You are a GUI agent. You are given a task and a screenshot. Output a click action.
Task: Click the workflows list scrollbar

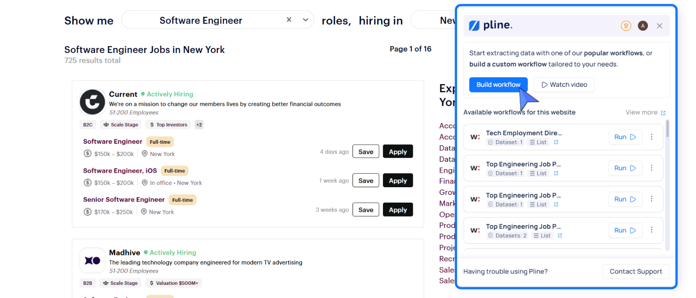click(x=667, y=129)
